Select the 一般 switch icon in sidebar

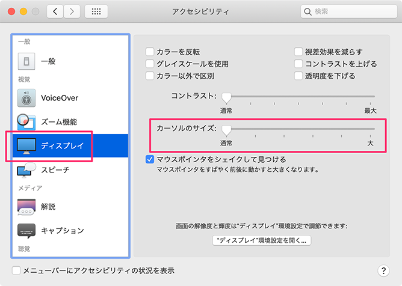[26, 61]
